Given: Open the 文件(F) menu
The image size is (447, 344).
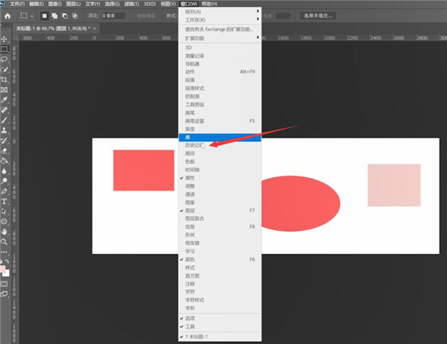Looking at the screenshot, I should 17,4.
